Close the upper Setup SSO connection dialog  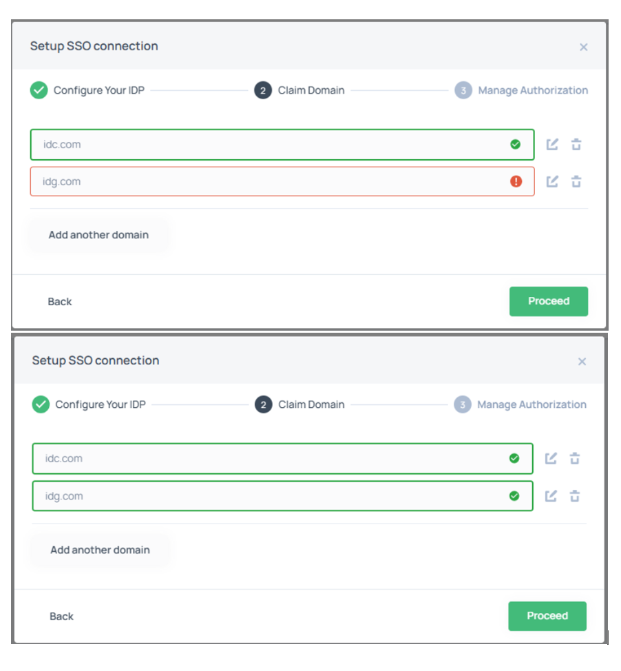pyautogui.click(x=583, y=47)
